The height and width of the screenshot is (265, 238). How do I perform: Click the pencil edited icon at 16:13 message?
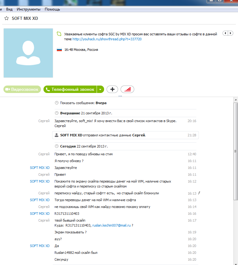[x=199, y=193]
